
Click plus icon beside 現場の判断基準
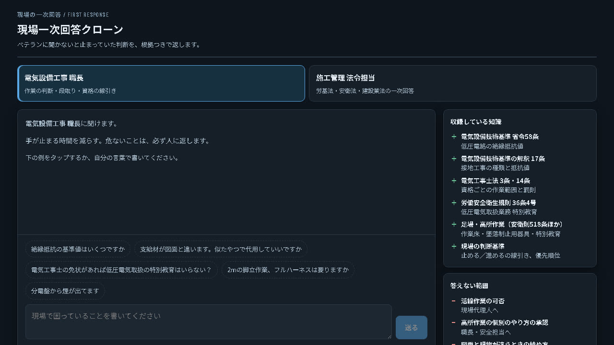click(454, 246)
